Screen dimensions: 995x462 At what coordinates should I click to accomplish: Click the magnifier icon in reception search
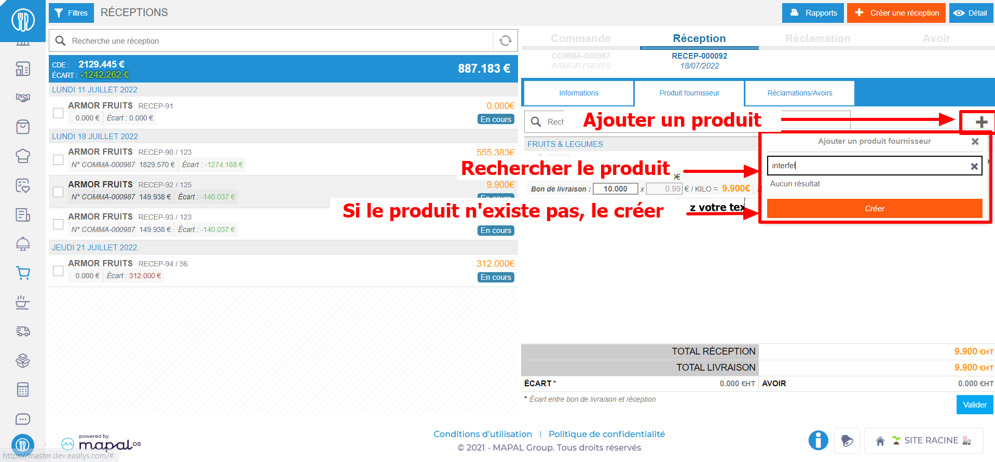(60, 40)
